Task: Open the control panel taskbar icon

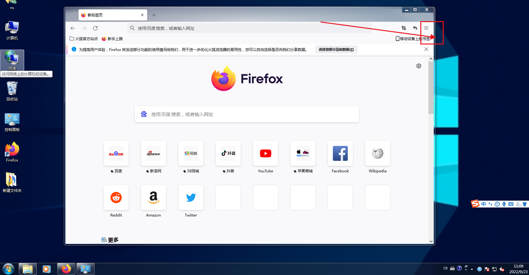Action: (85, 269)
